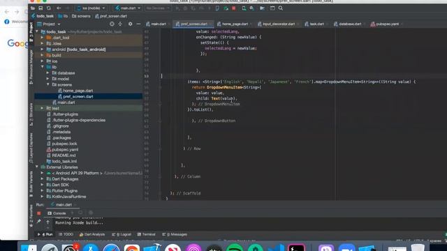Click 'Running Xcode build...' console line

(x=79, y=223)
